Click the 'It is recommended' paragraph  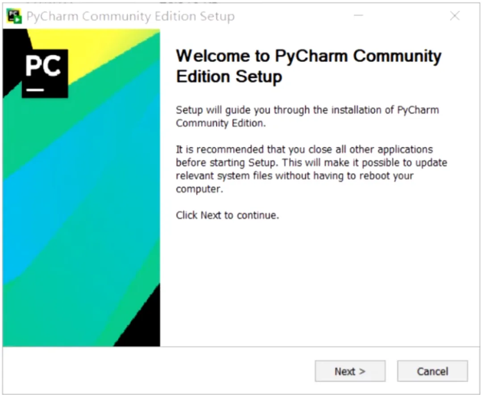[x=312, y=169]
